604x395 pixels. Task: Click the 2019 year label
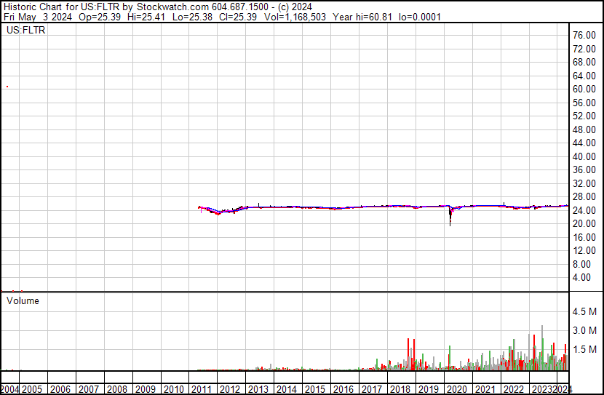[x=429, y=389]
